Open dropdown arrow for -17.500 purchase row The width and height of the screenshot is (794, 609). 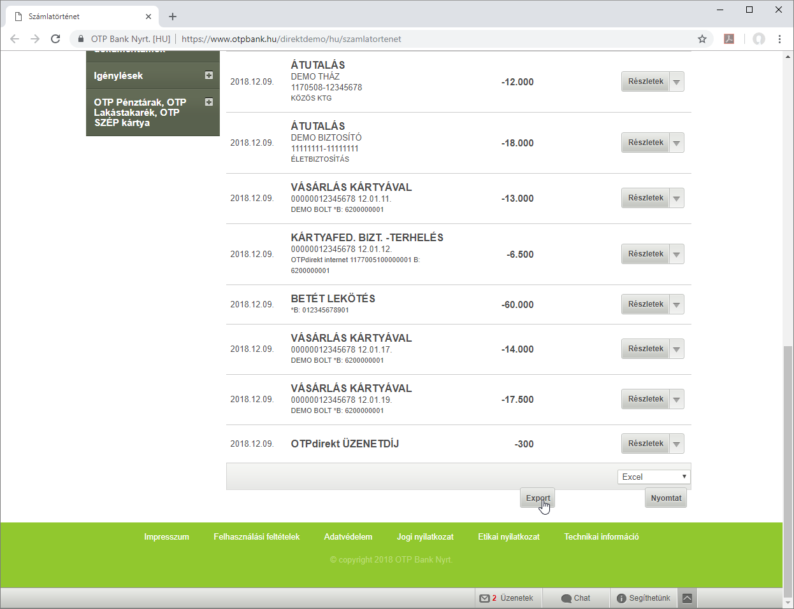coord(677,399)
